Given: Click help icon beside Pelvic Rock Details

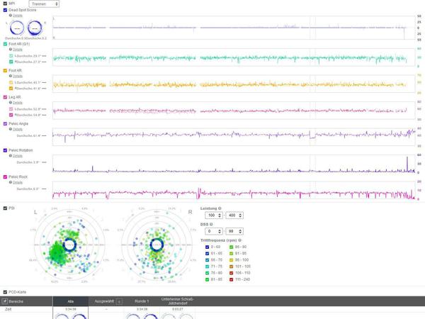Looking at the screenshot, I should 11,182.
